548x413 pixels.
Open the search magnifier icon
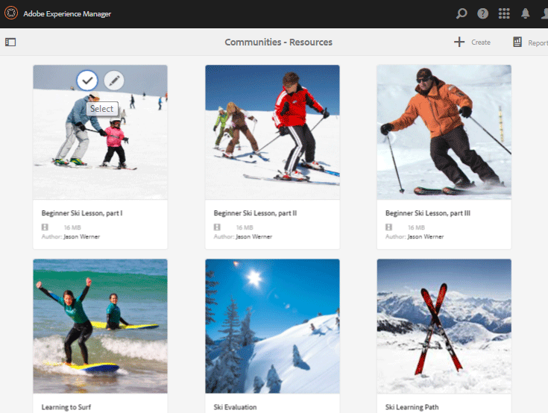pos(462,13)
